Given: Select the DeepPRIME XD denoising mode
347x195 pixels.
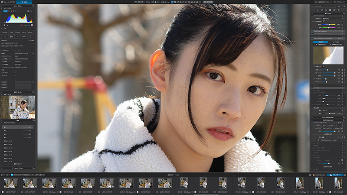Looking at the screenshot, I should (x=336, y=45).
